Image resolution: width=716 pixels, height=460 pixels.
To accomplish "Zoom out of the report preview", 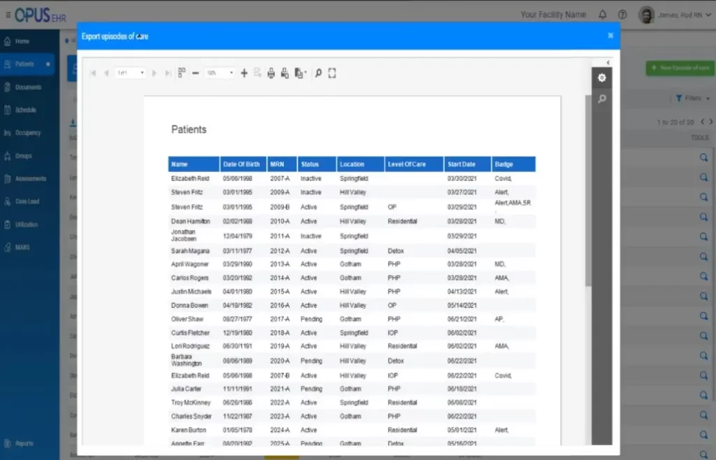I will pos(196,73).
